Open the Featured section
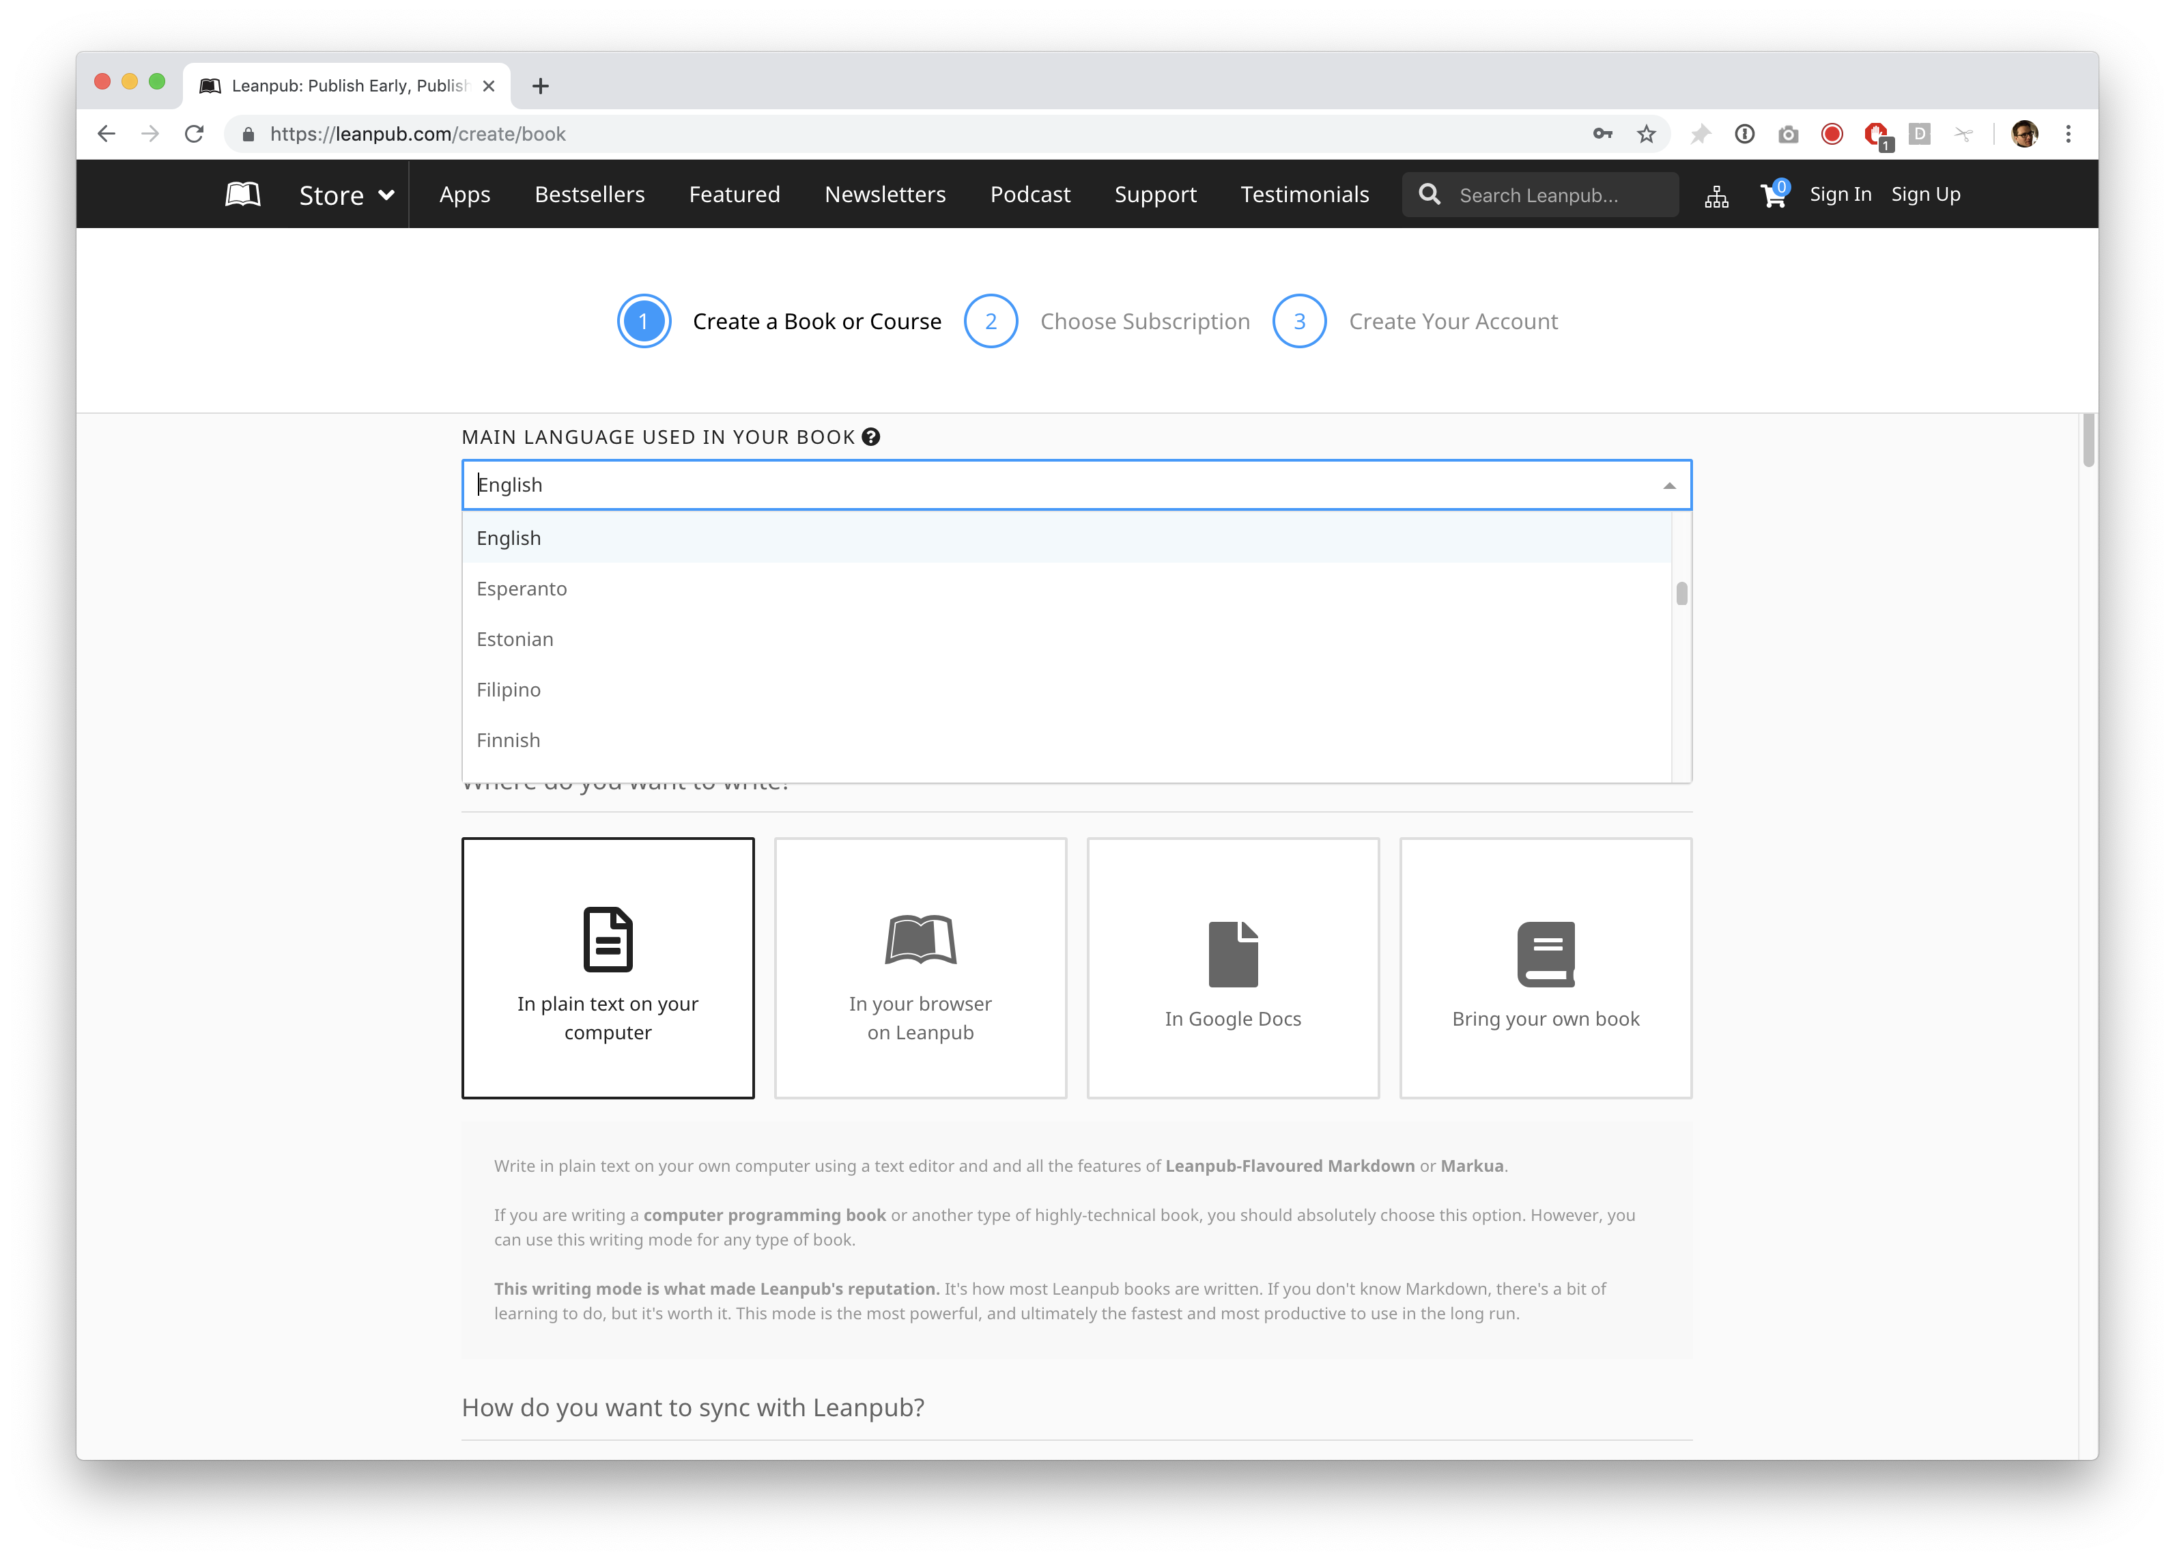Viewport: 2175px width, 1561px height. 735,195
